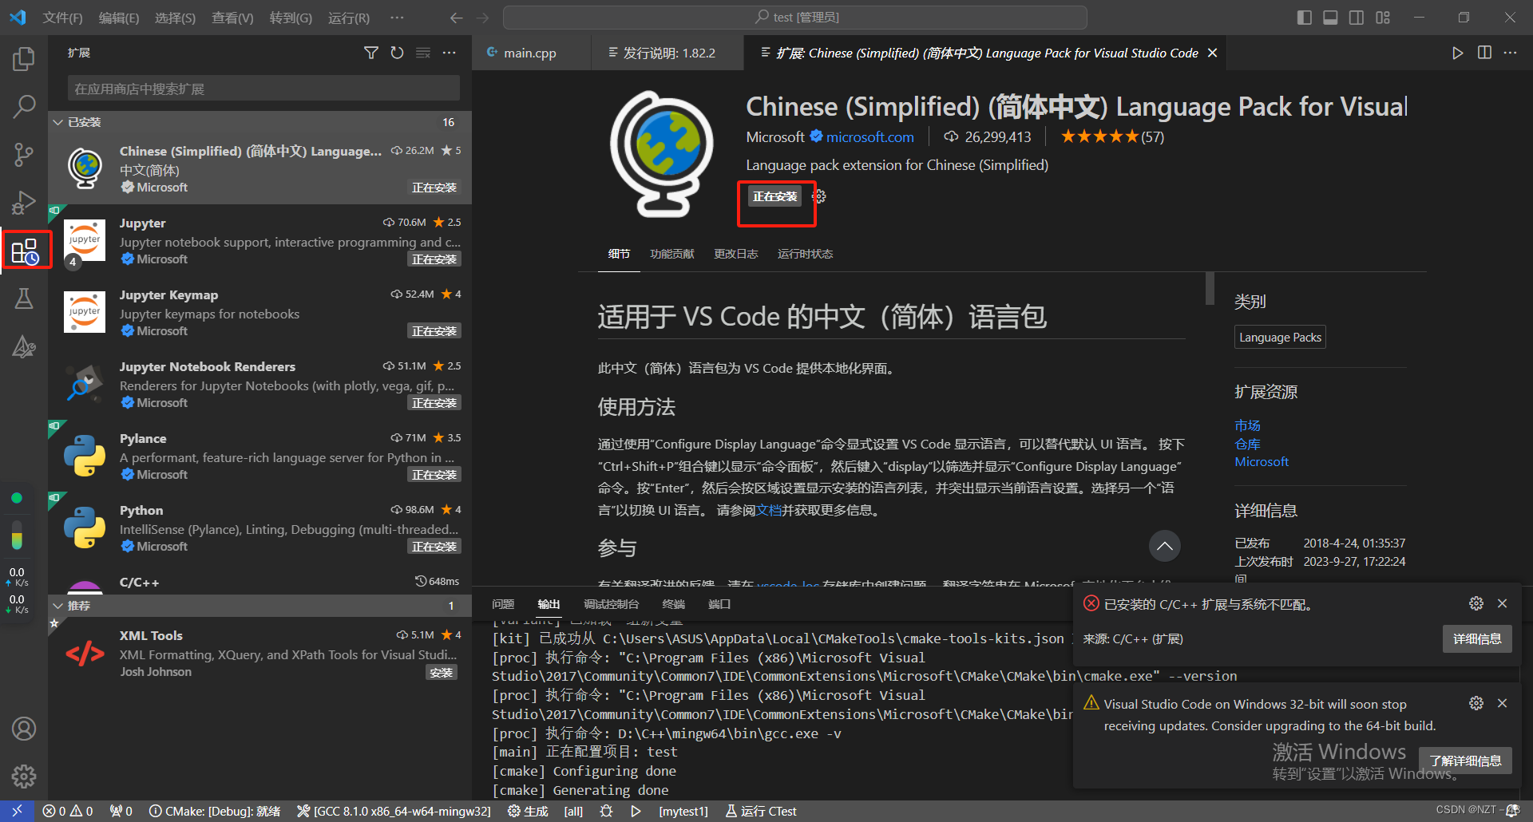This screenshot has width=1533, height=822.
Task: Open the 文件(F) menu
Action: point(62,18)
